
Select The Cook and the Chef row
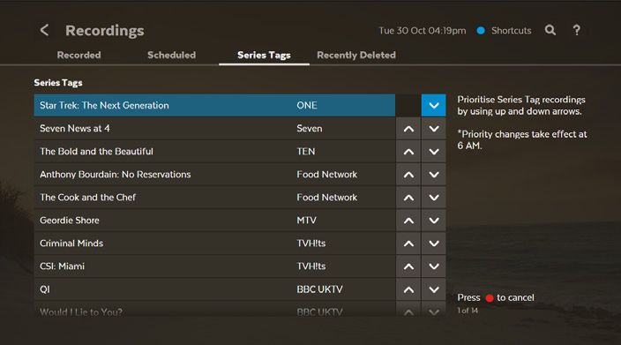(214, 198)
